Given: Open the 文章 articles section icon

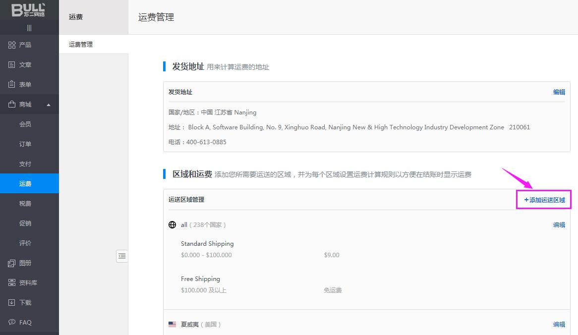Looking at the screenshot, I should [12, 65].
